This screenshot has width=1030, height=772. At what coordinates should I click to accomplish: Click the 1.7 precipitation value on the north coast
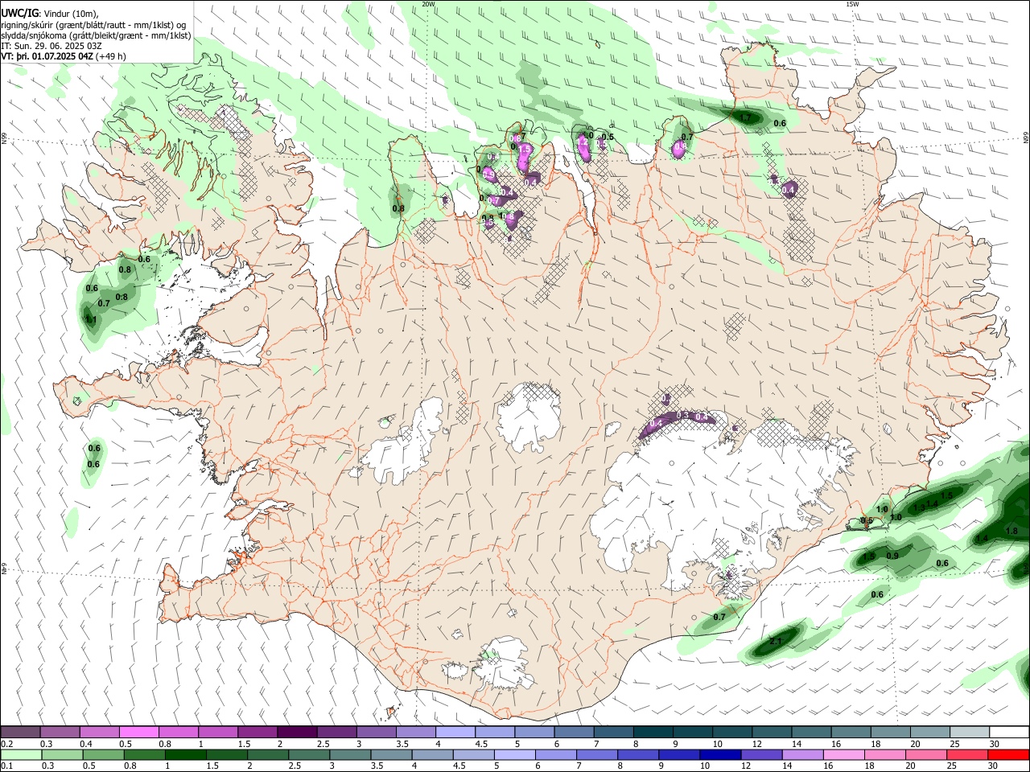(746, 117)
